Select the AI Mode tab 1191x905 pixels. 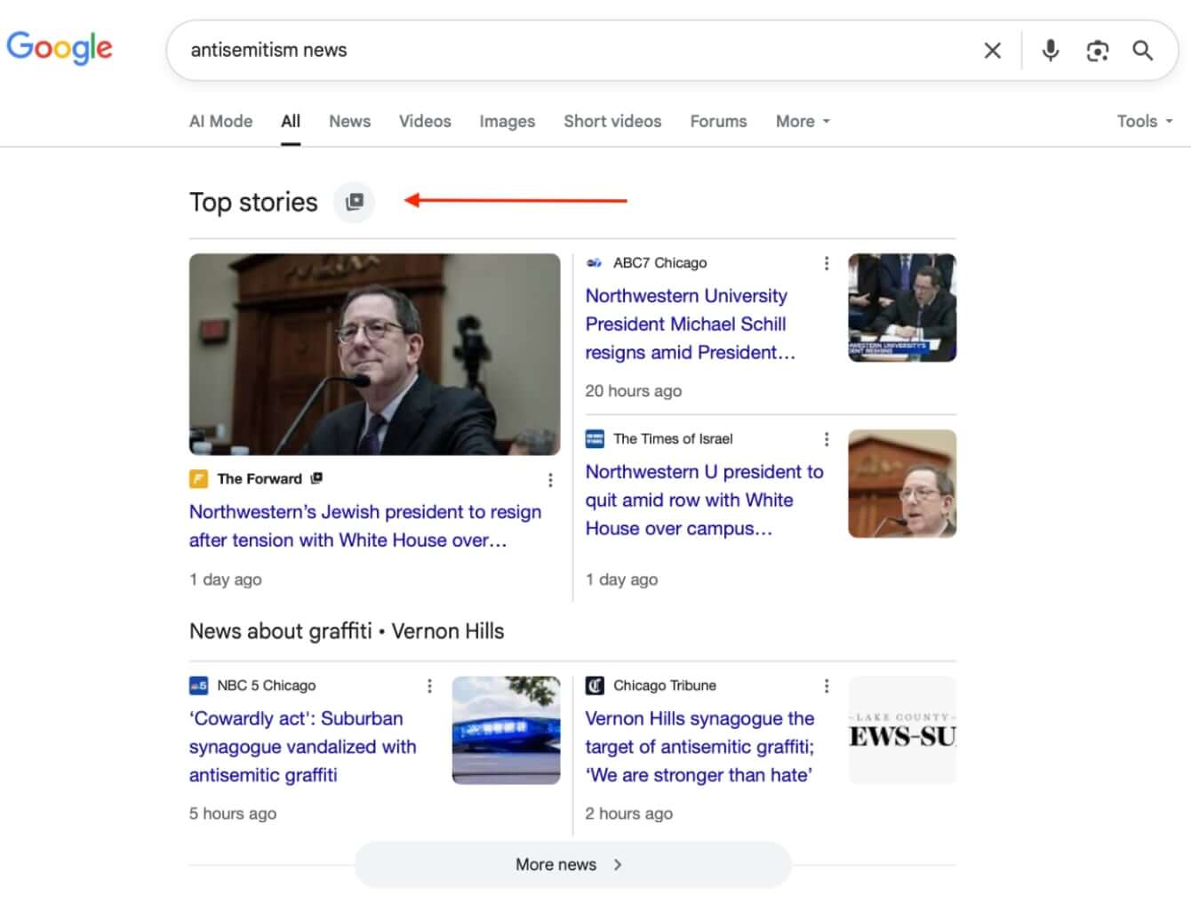coord(220,122)
